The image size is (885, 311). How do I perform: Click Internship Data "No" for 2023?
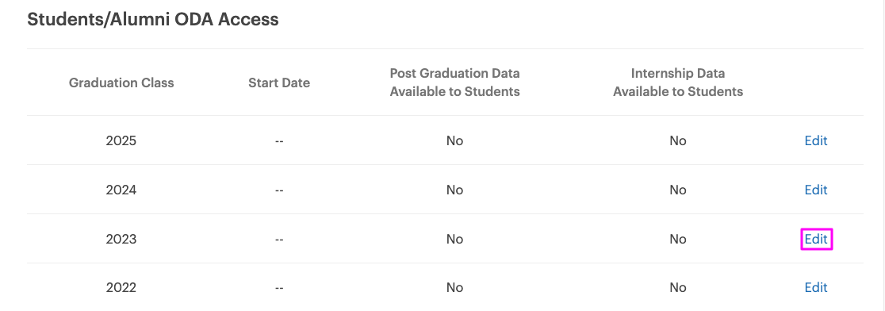pyautogui.click(x=678, y=239)
